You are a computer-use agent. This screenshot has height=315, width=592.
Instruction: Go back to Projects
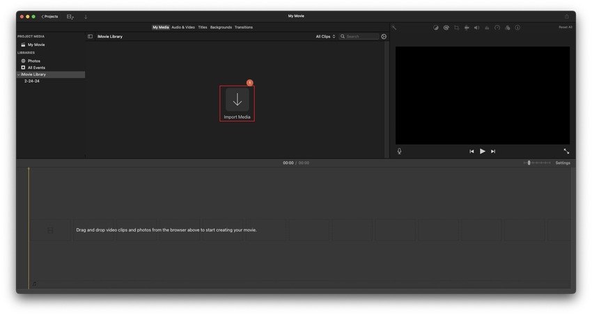point(49,16)
